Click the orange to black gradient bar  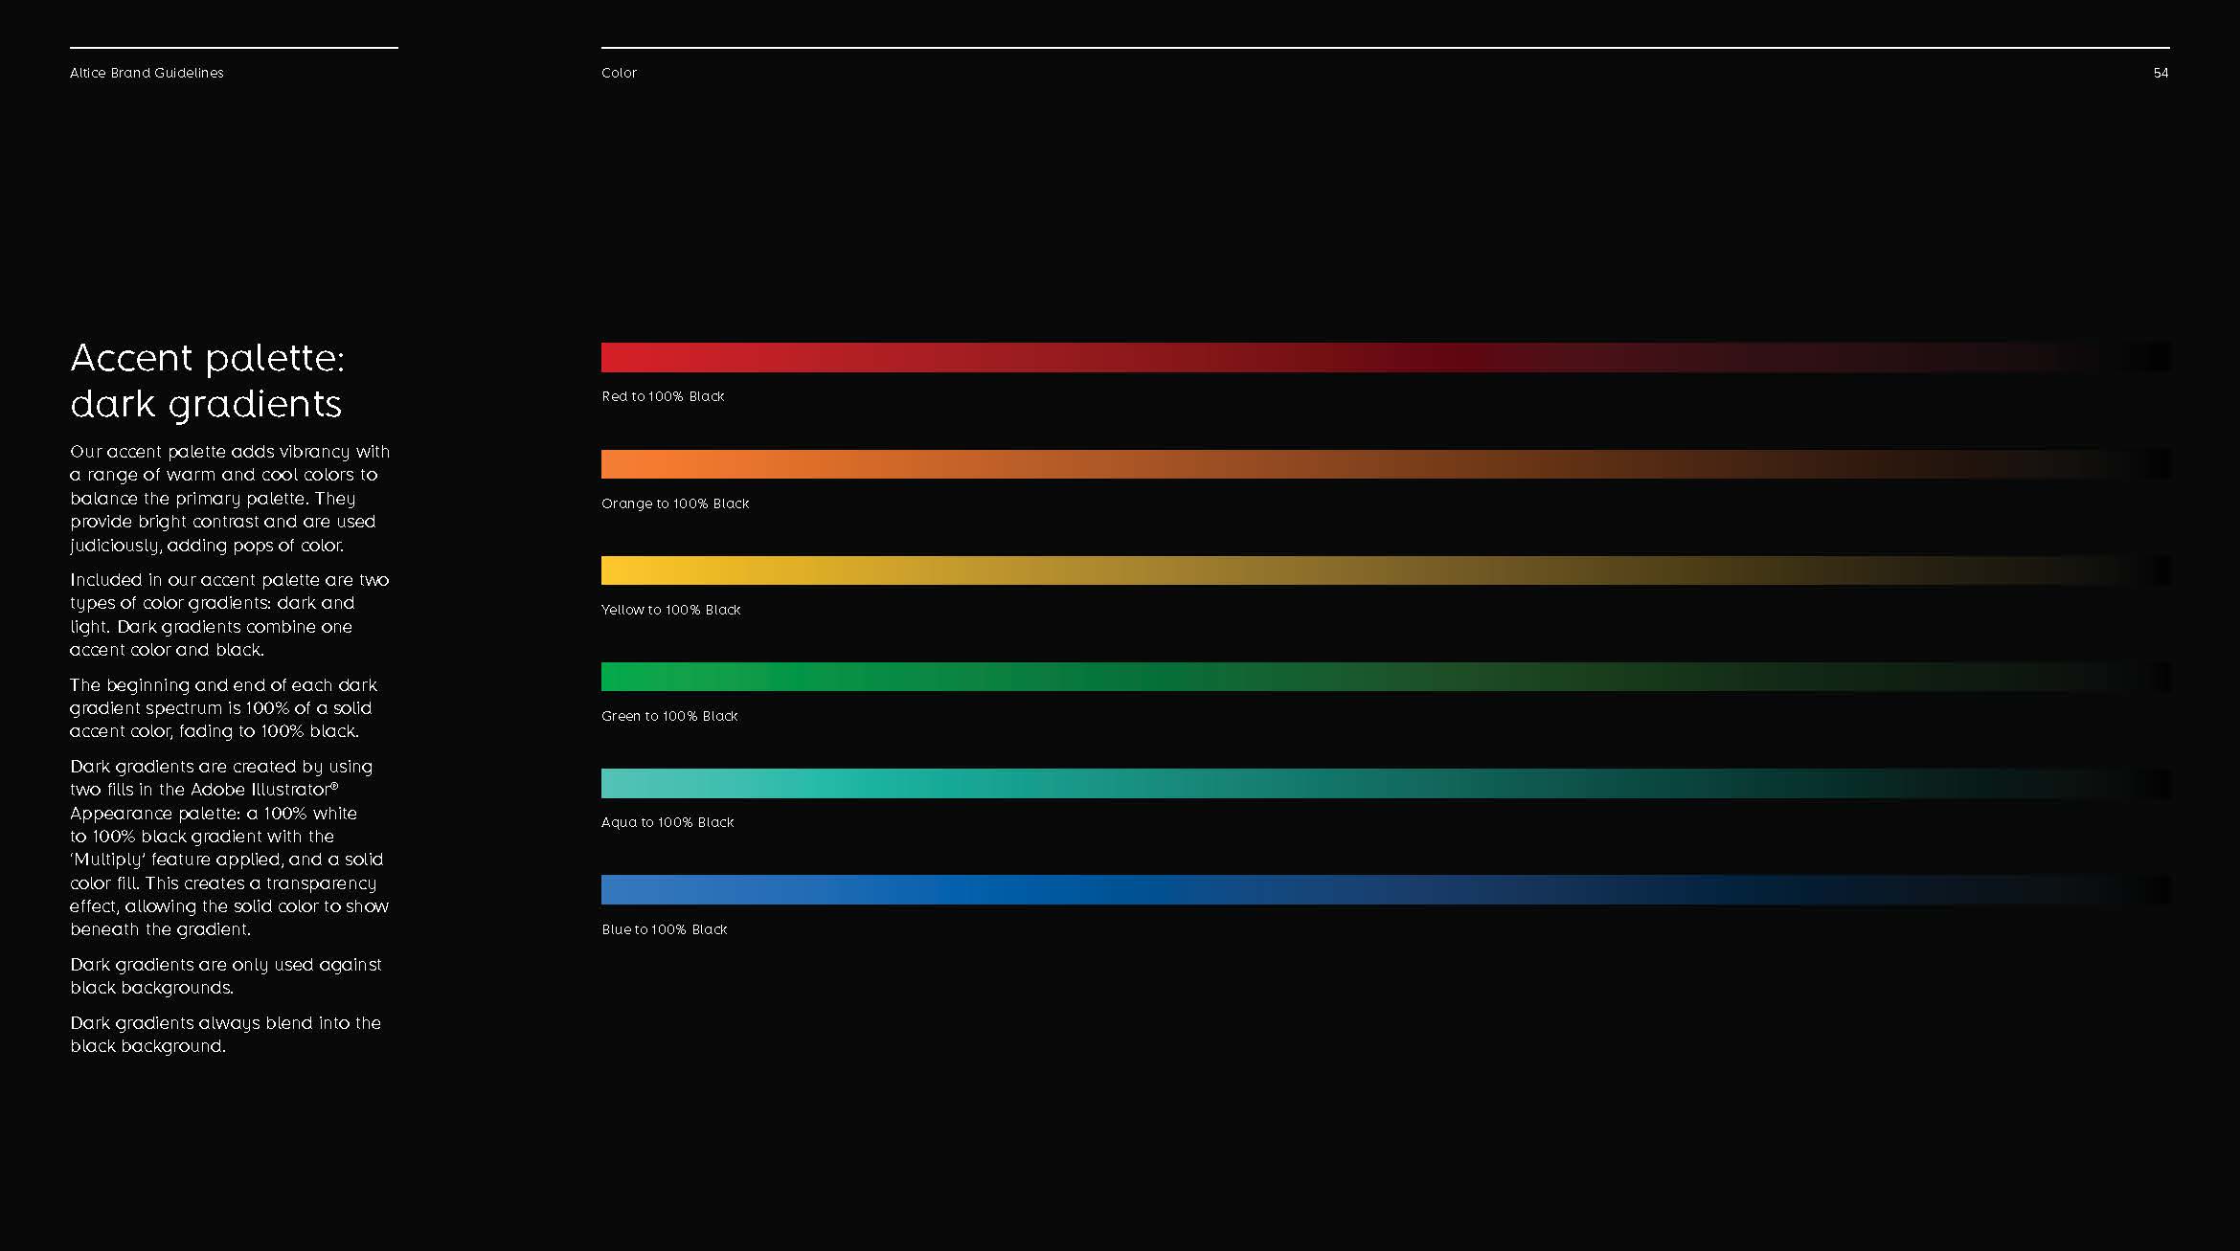[1386, 464]
